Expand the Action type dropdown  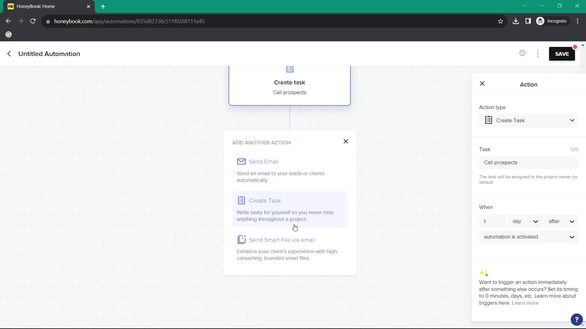click(x=530, y=120)
